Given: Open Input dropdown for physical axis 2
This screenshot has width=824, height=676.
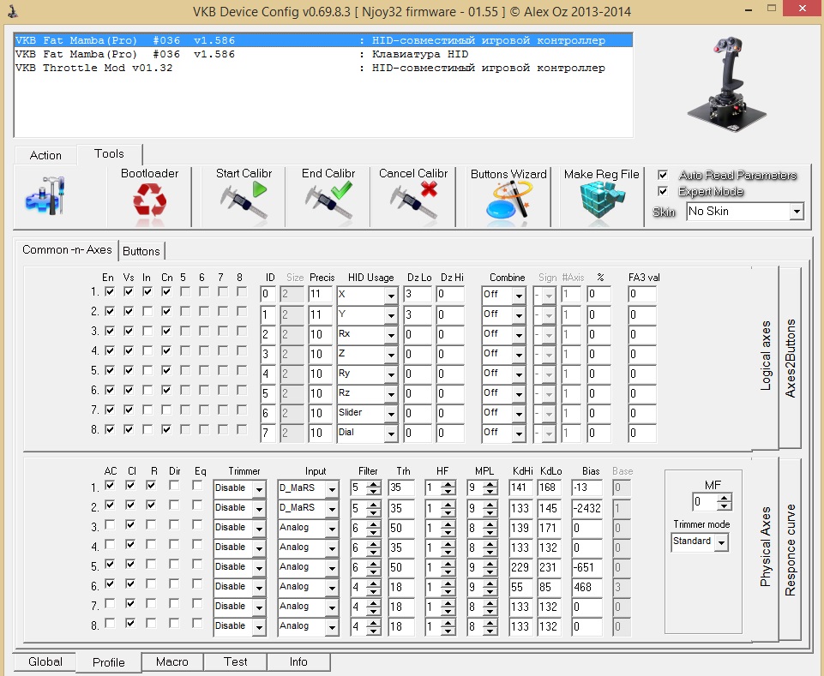Looking at the screenshot, I should (x=308, y=508).
